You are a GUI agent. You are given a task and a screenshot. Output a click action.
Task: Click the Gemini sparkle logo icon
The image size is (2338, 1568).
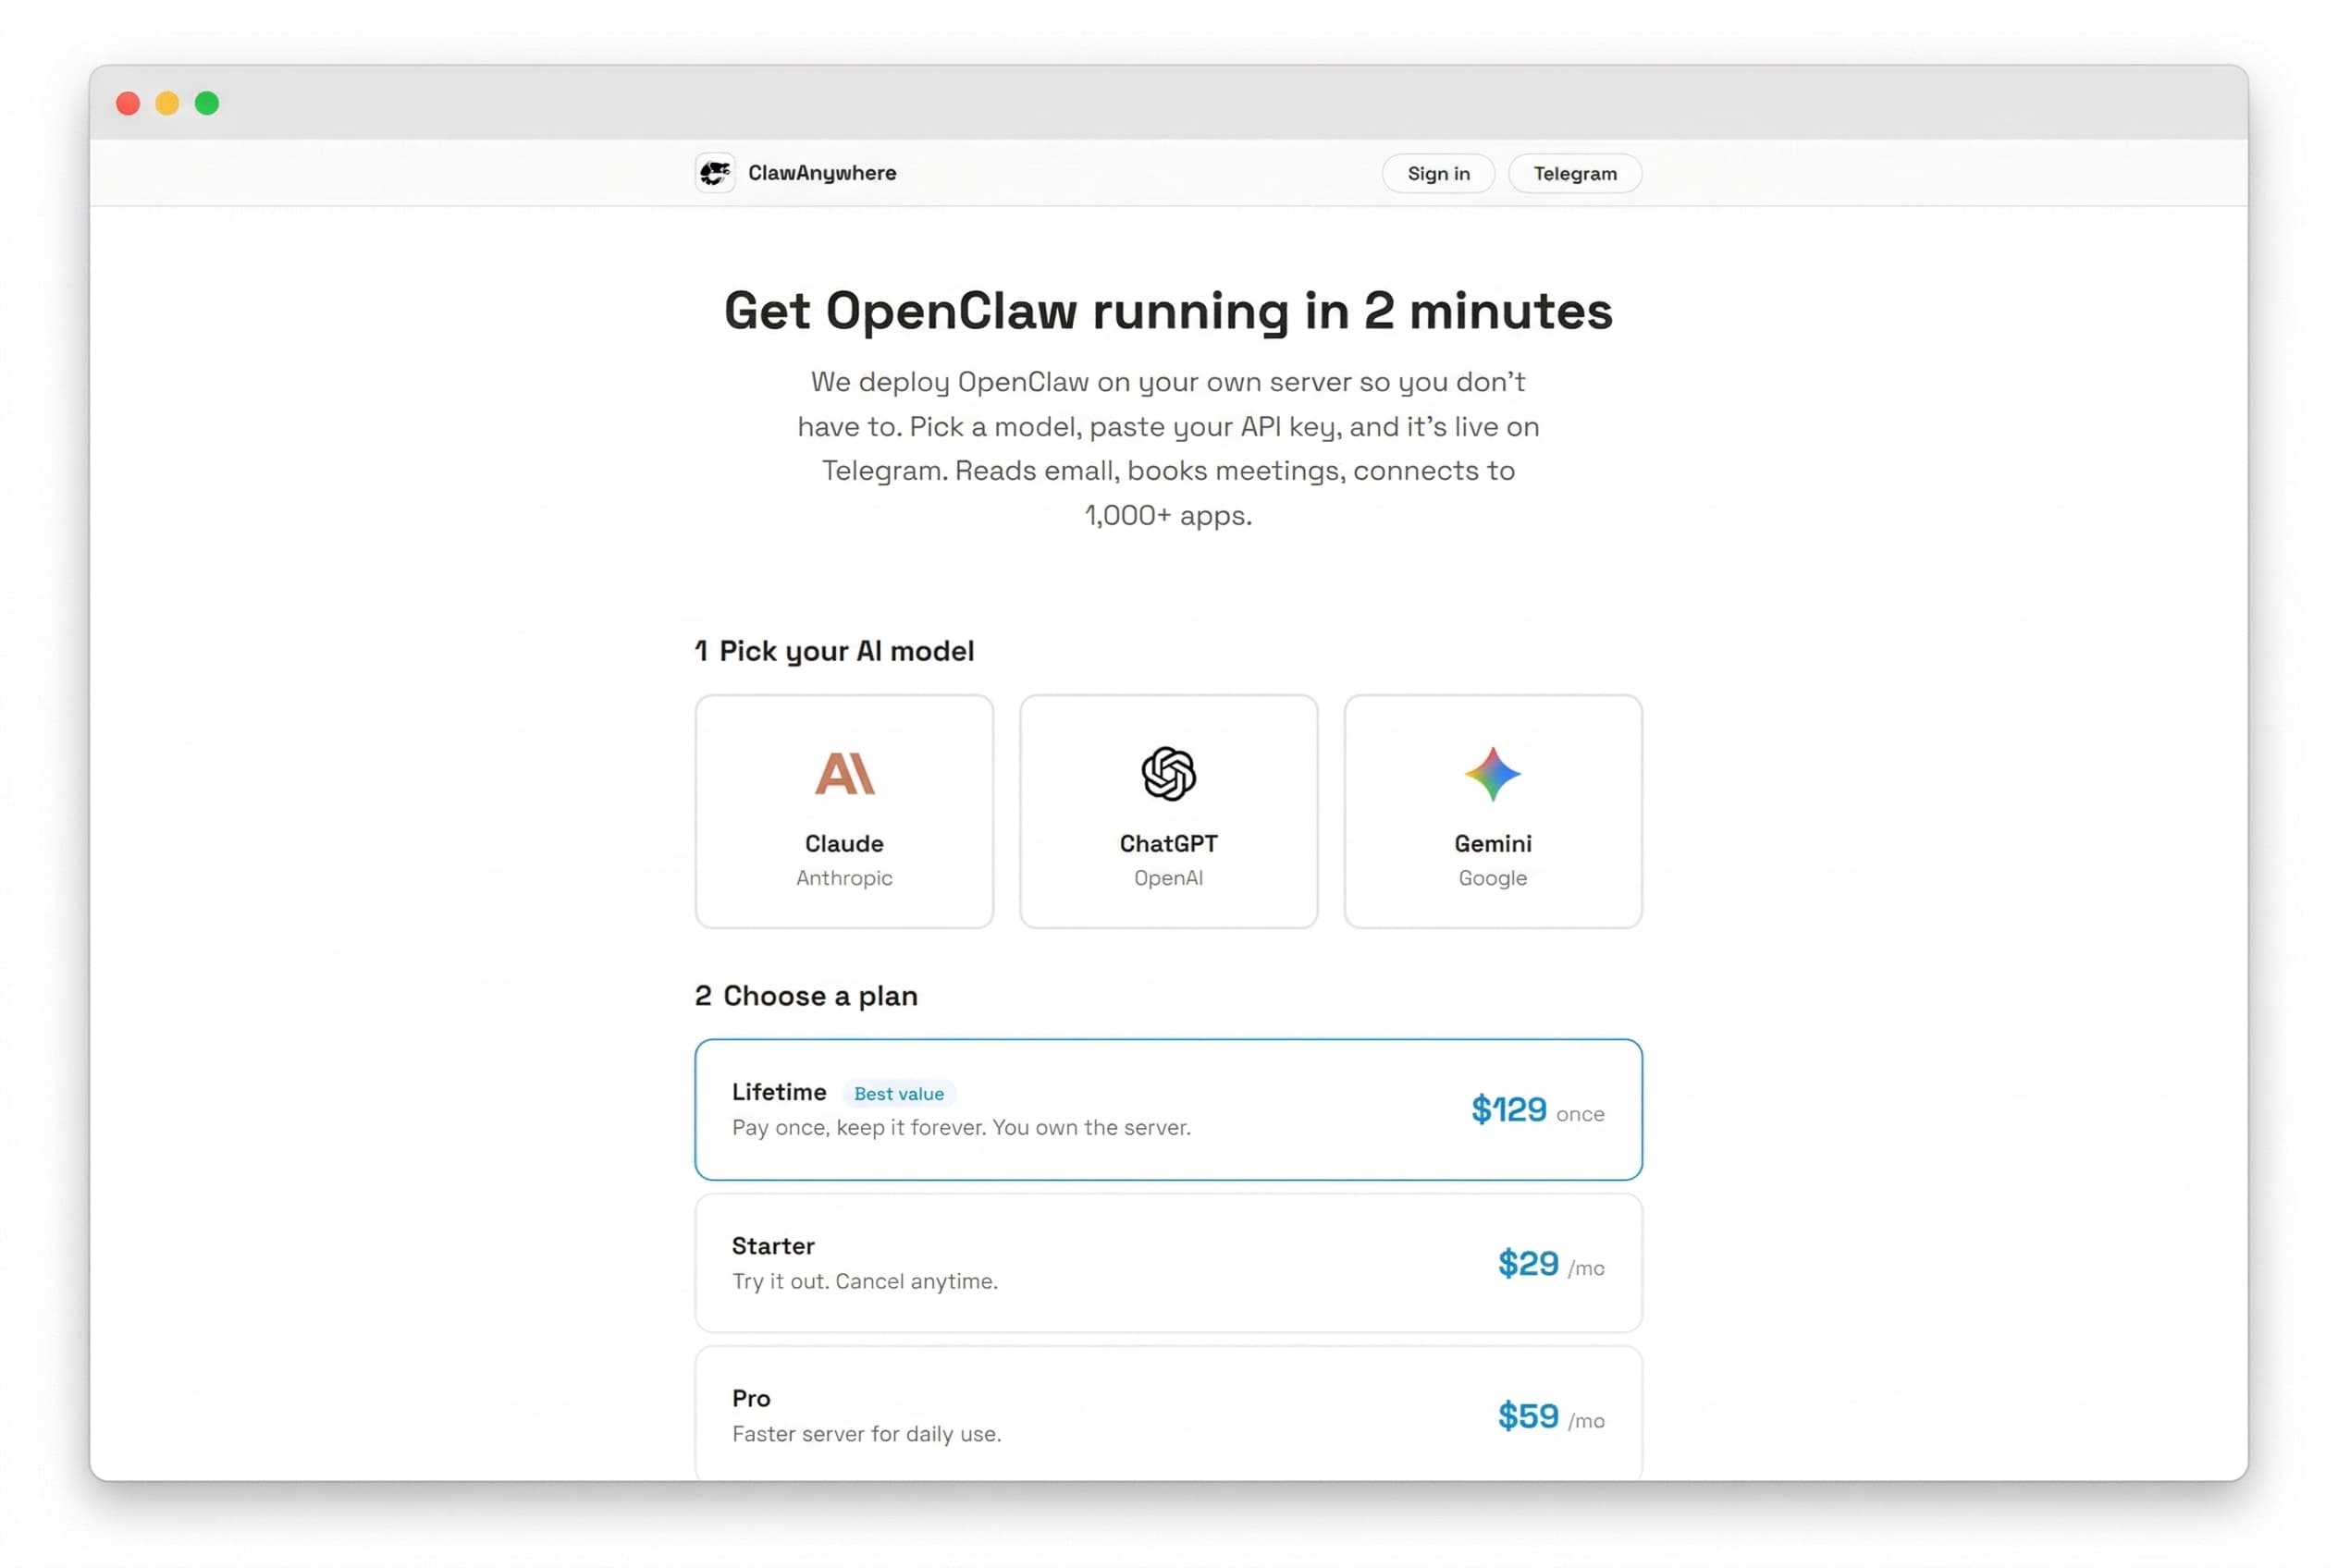(1492, 773)
